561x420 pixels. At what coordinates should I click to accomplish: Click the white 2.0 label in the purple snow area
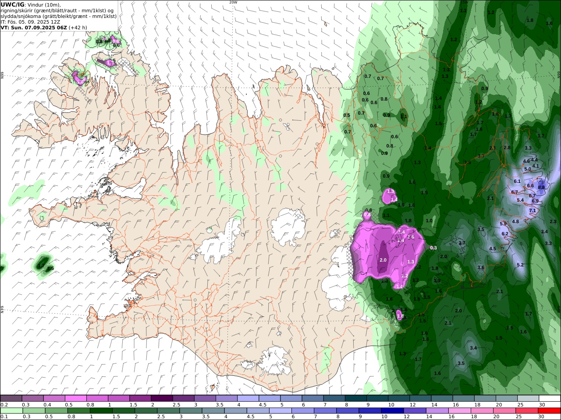pyautogui.click(x=383, y=260)
